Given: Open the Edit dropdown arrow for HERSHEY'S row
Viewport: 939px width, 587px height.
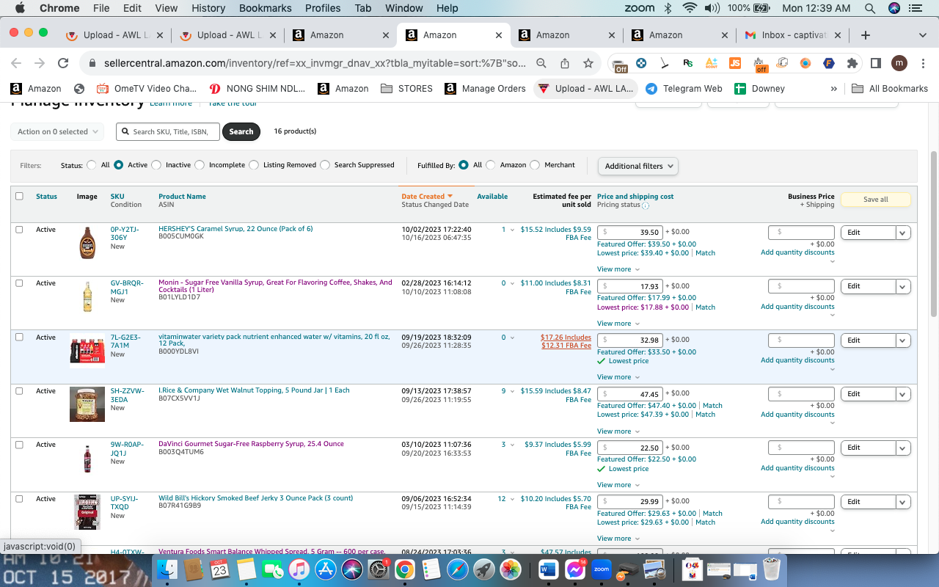Looking at the screenshot, I should (903, 233).
